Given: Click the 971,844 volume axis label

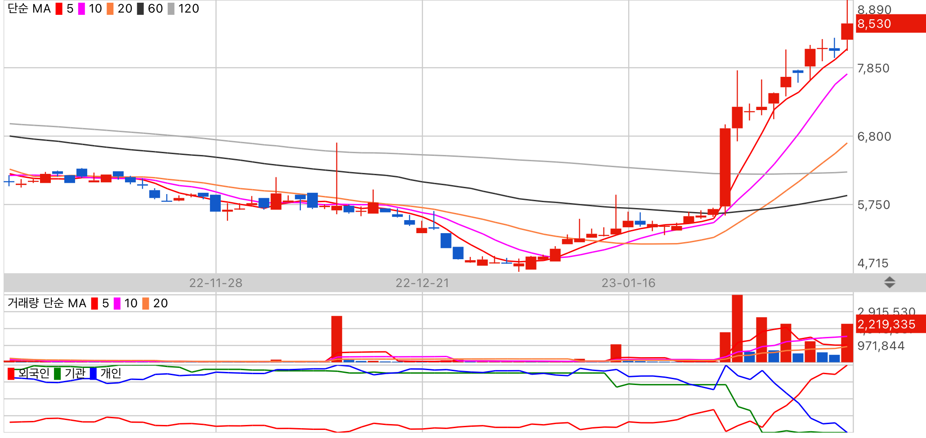Looking at the screenshot, I should (x=881, y=346).
